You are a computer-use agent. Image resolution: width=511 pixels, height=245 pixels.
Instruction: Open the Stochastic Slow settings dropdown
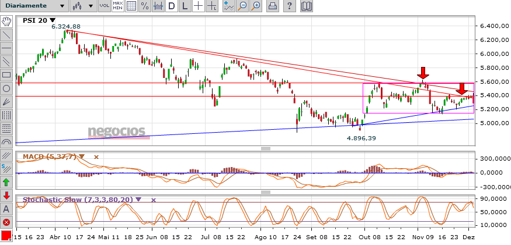(x=139, y=200)
